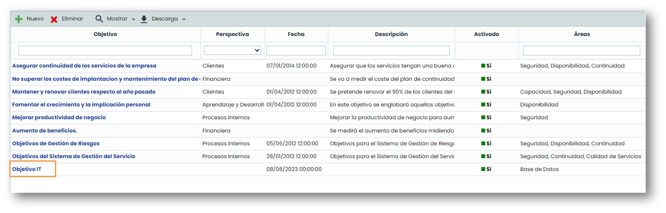The image size is (666, 213).
Task: Sort by the Objetivo column header
Action: 105,34
